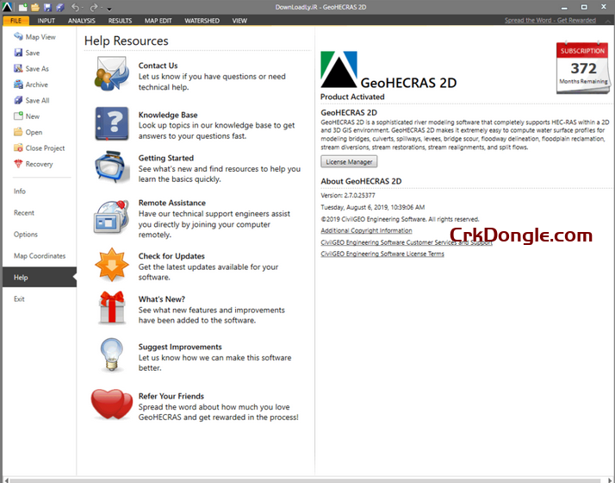Select Close Project in the sidebar
Image resolution: width=615 pixels, height=483 pixels.
[x=40, y=148]
